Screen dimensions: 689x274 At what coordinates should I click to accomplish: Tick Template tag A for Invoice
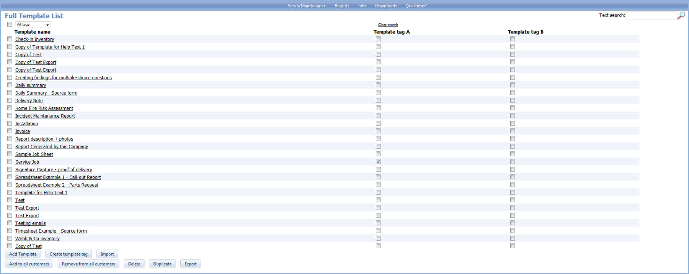pyautogui.click(x=378, y=131)
